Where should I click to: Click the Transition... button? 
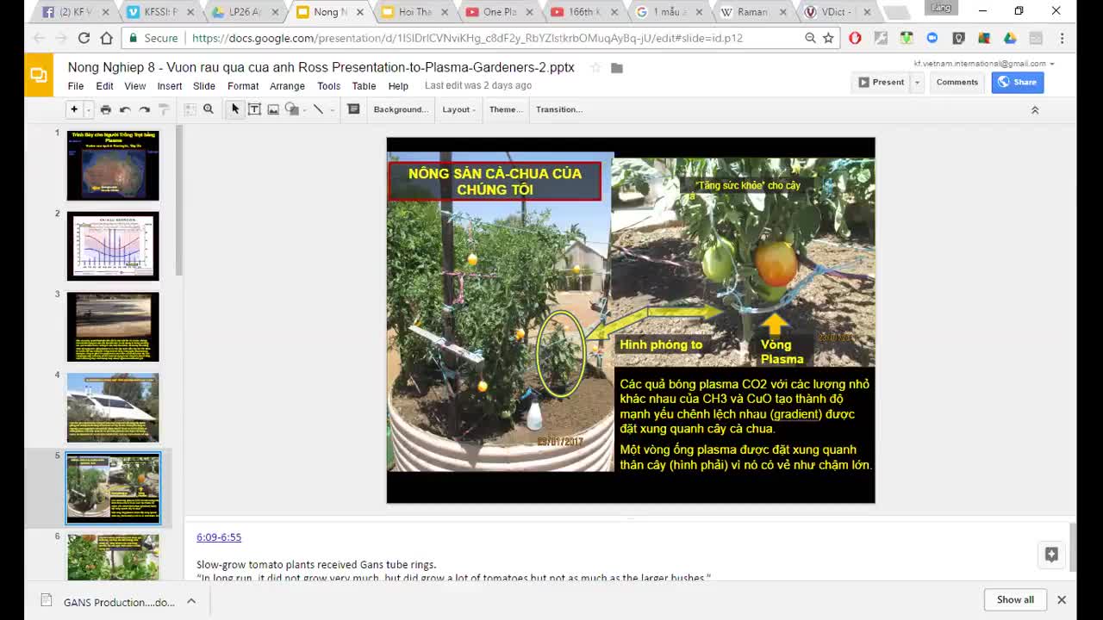click(559, 109)
